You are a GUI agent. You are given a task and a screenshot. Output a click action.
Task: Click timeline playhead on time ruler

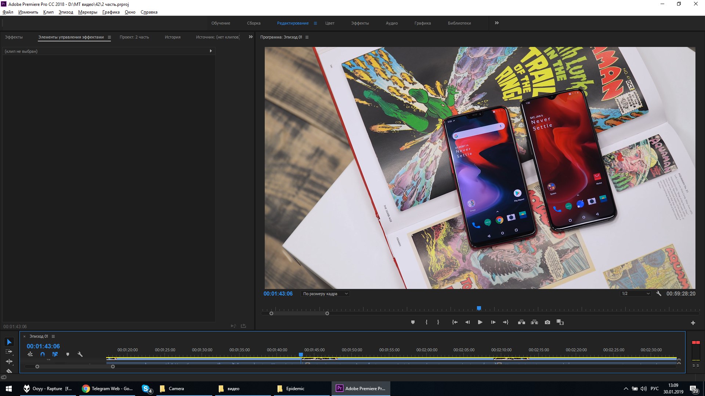(x=301, y=355)
